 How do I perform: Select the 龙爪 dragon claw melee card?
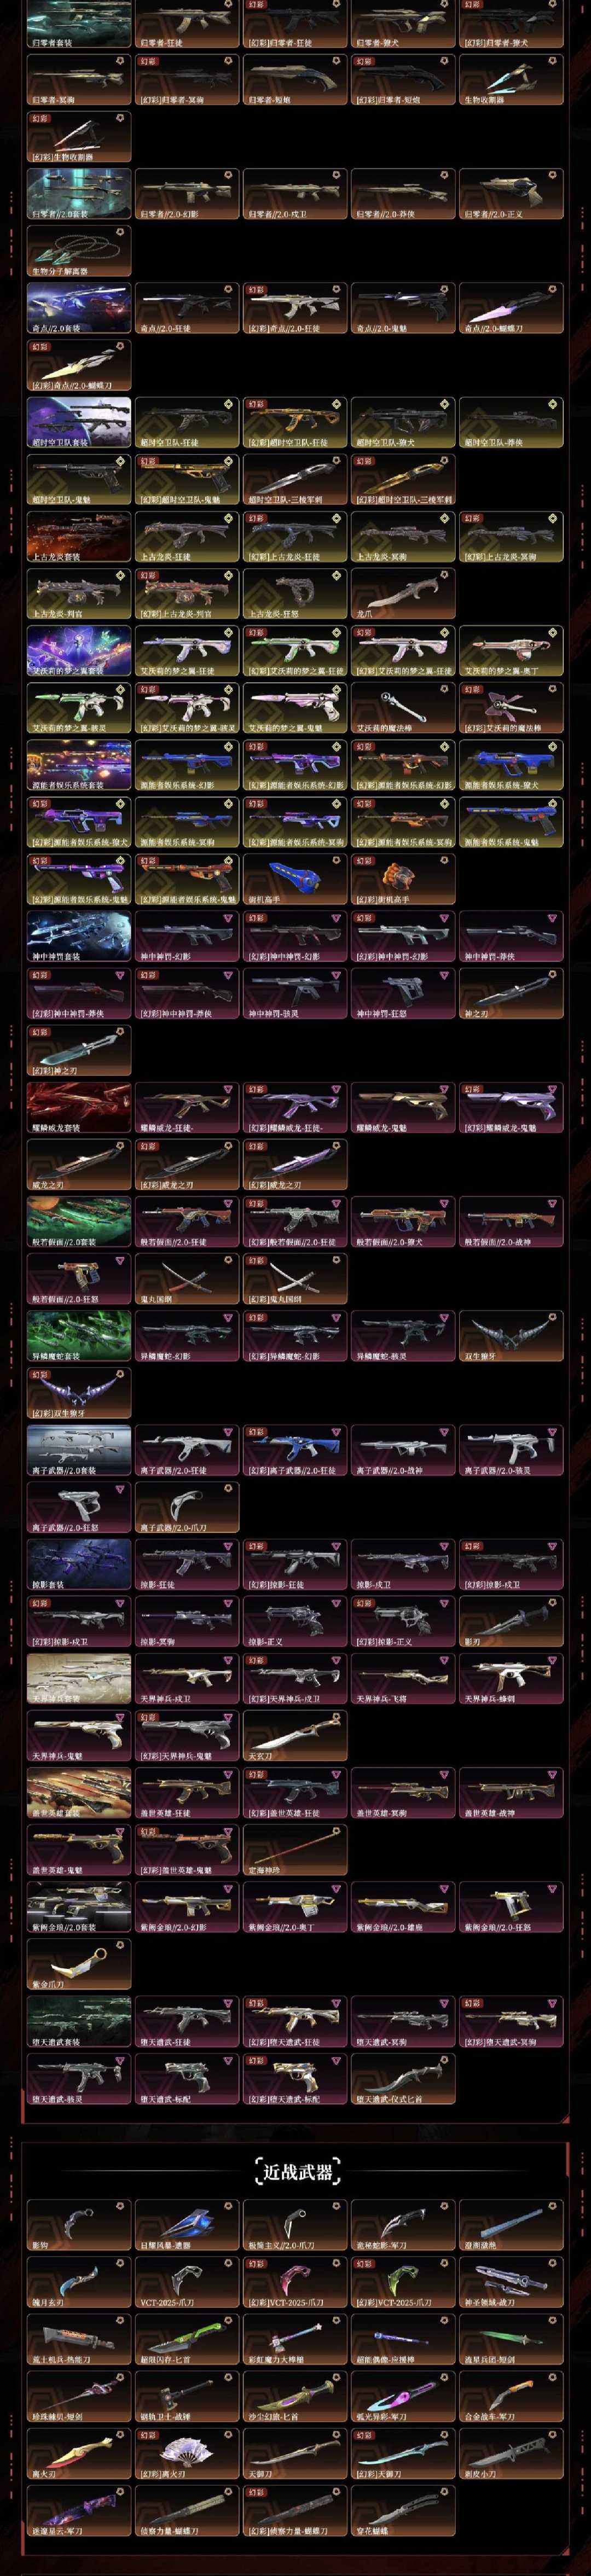pyautogui.click(x=403, y=593)
